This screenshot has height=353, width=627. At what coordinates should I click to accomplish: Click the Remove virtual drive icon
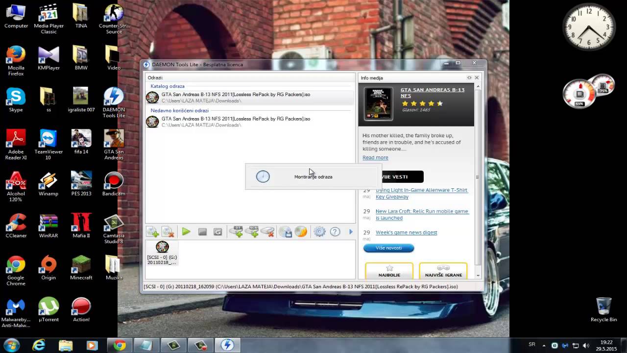click(x=267, y=231)
